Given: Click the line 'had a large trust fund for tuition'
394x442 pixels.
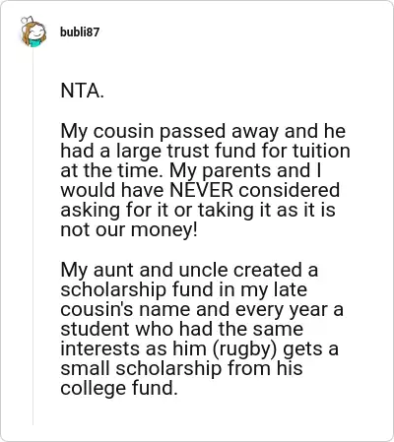Looking at the screenshot, I should [205, 151].
